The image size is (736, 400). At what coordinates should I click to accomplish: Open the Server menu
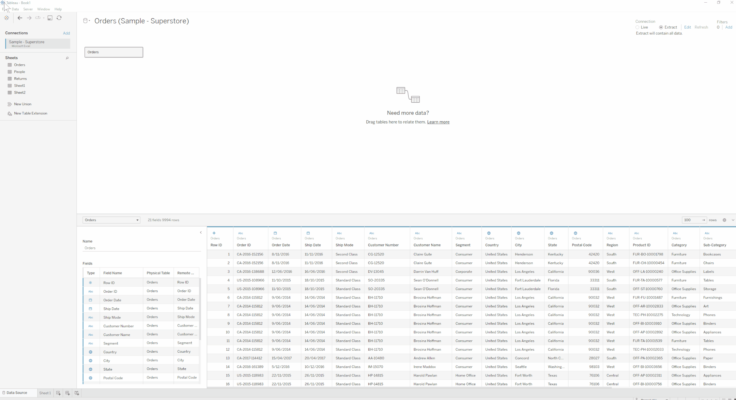[x=28, y=9]
